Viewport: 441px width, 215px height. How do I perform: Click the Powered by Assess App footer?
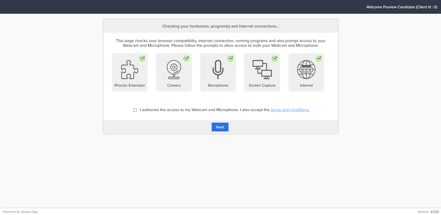coord(20,212)
